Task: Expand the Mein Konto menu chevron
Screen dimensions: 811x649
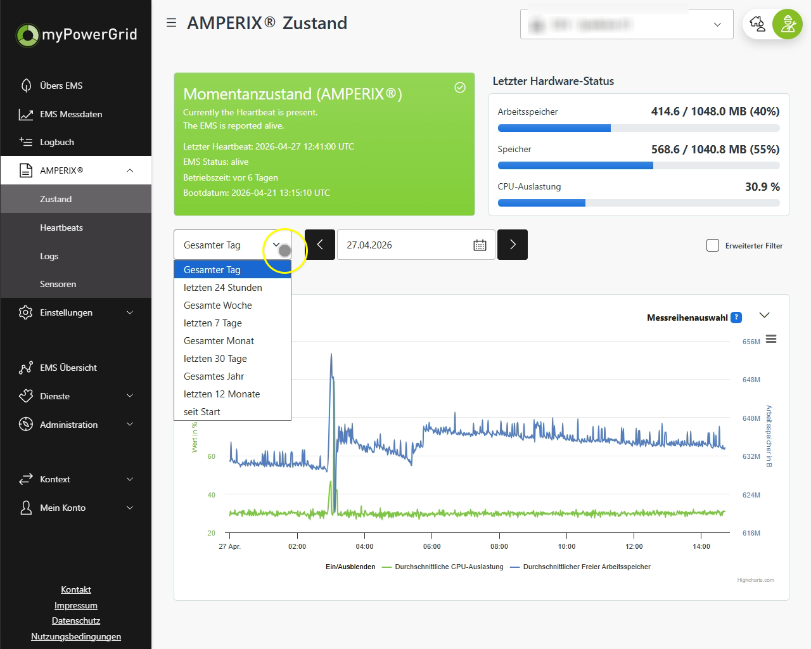Action: [130, 508]
